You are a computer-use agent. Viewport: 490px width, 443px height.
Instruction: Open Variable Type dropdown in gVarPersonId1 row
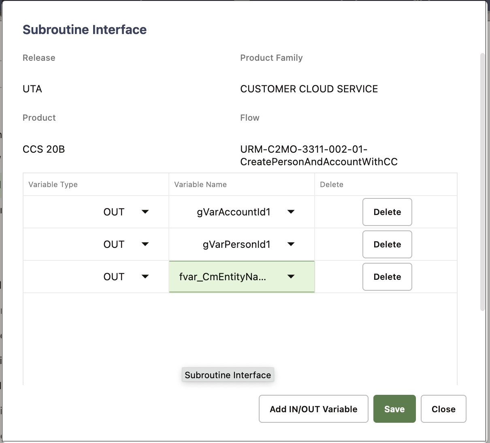coord(145,244)
